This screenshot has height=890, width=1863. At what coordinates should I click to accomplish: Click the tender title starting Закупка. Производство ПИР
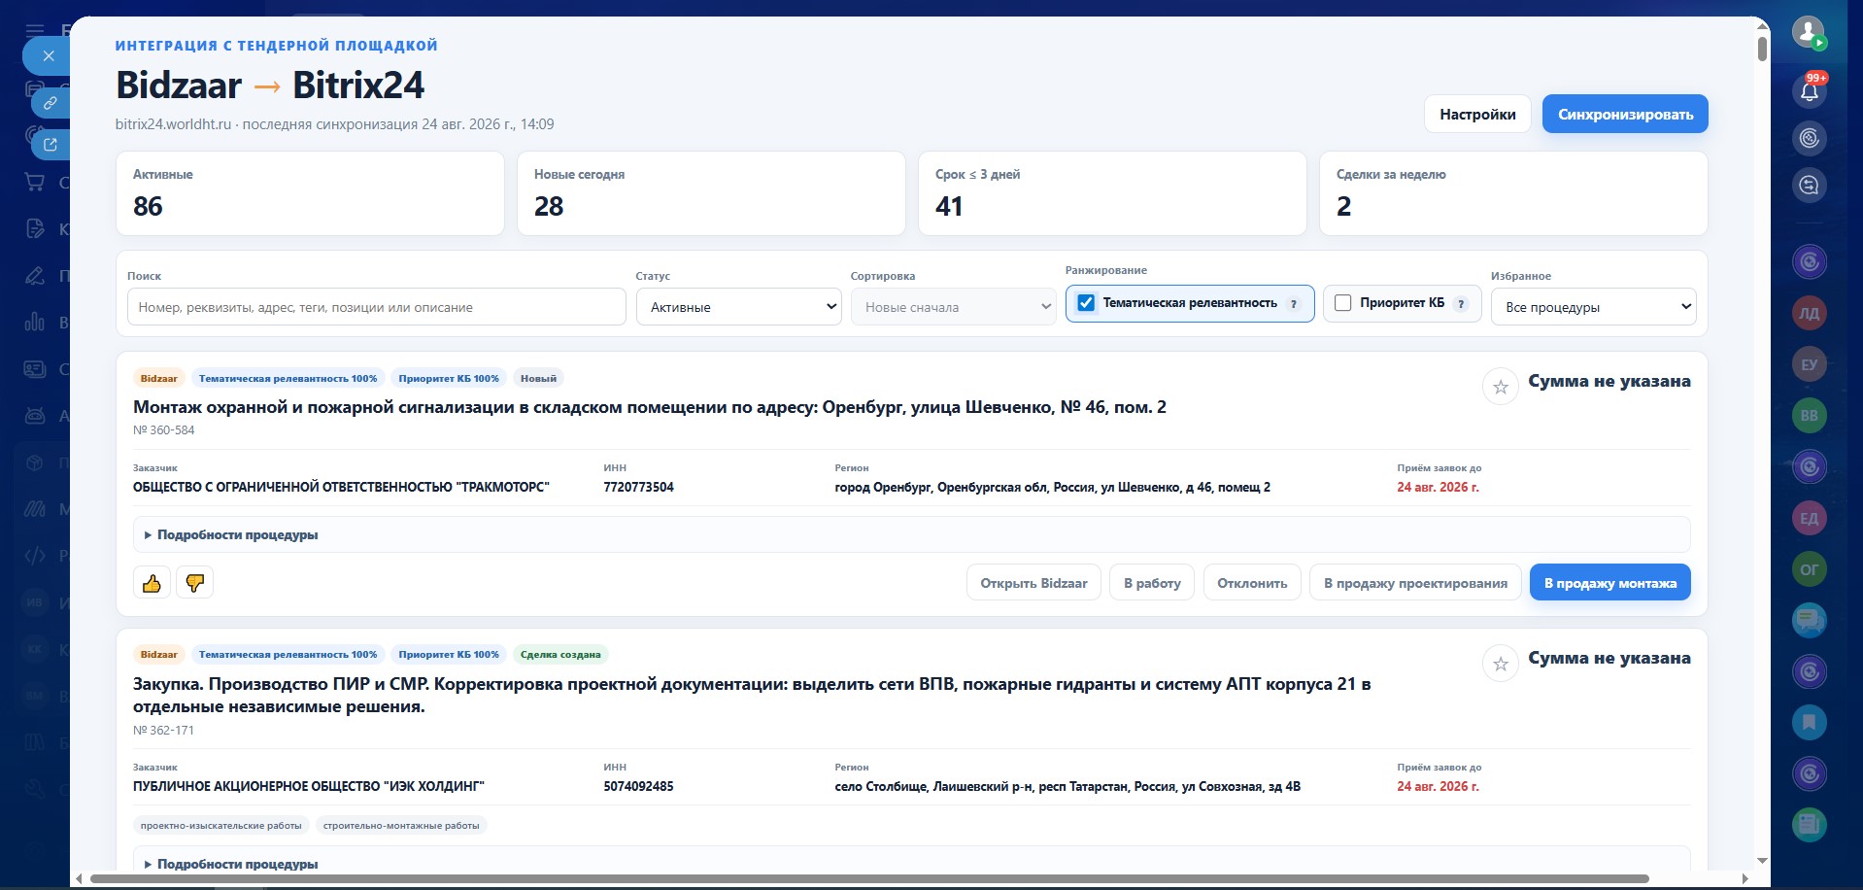tap(752, 695)
